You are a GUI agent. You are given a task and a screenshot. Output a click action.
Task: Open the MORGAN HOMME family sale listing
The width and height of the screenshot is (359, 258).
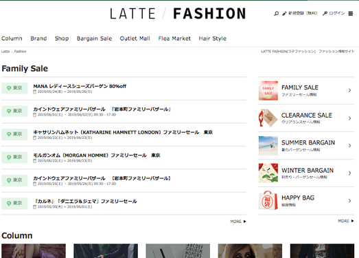[97, 155]
